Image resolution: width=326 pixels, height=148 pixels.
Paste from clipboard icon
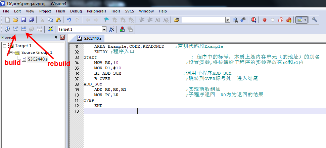pos(58,20)
